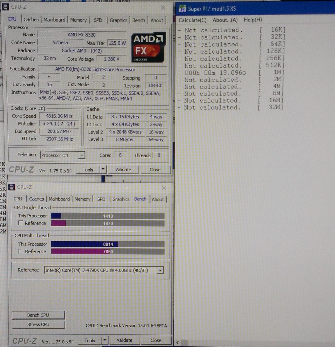
Task: Open Mainboard tab in bottom CPU-Z window
Action: (59, 199)
